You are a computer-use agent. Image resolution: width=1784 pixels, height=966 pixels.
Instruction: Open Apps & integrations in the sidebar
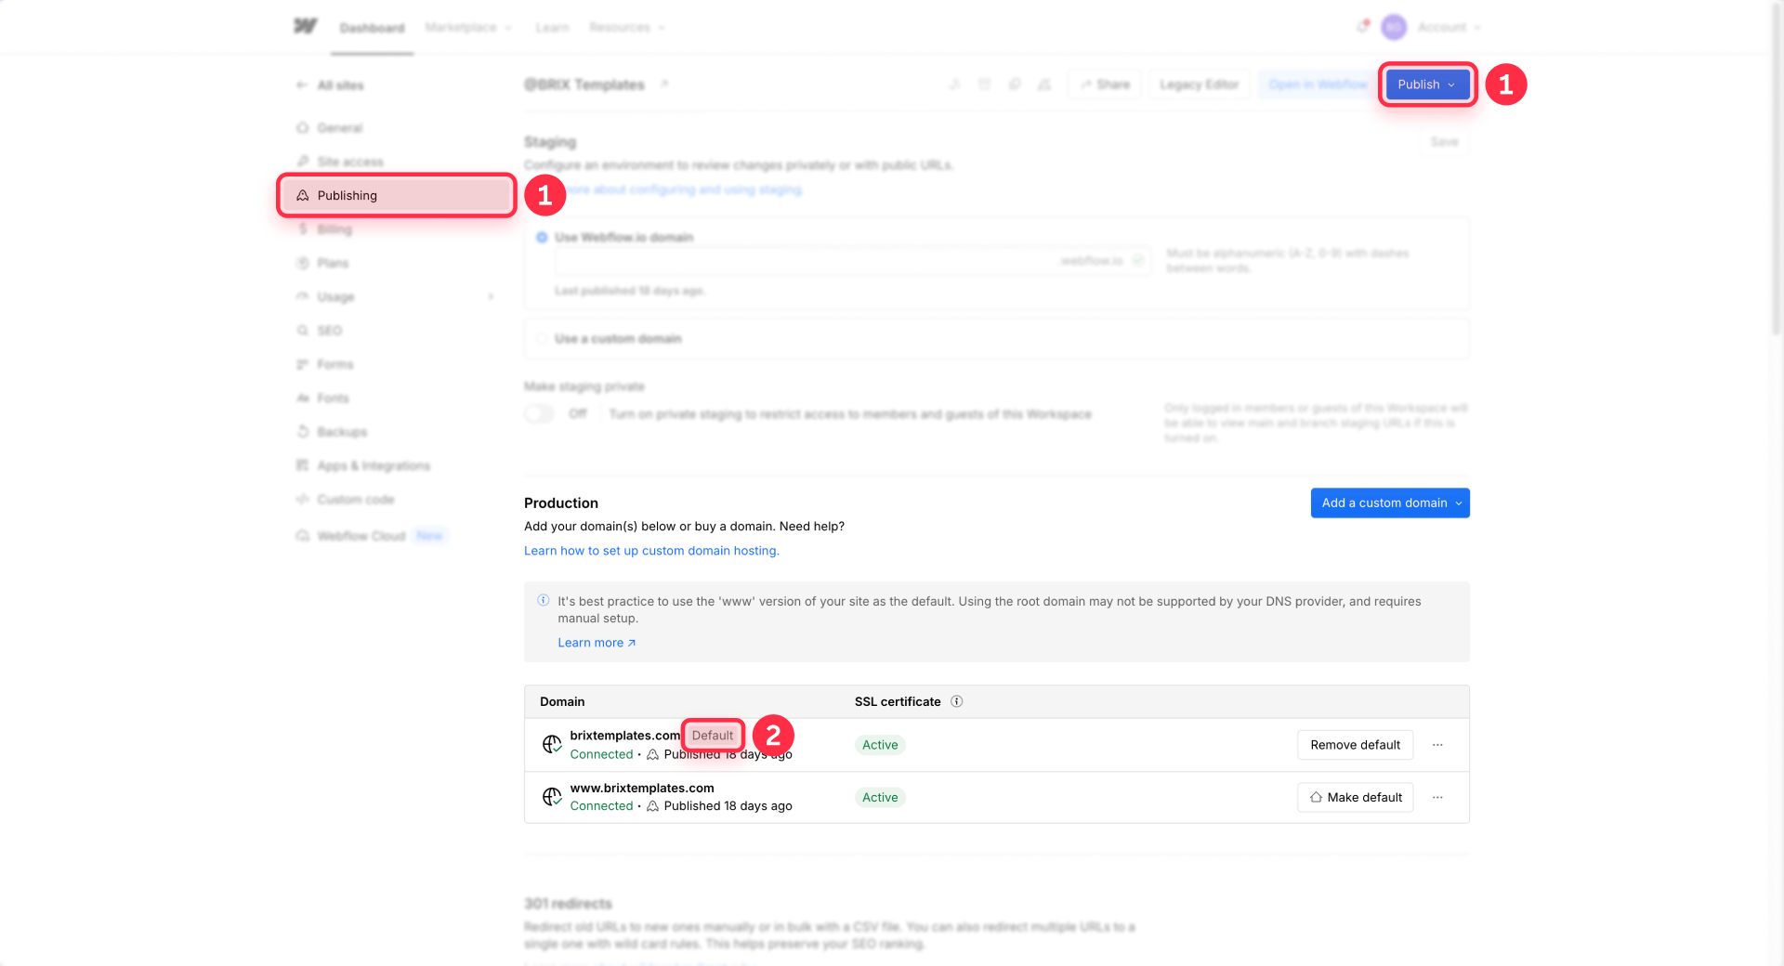[374, 466]
